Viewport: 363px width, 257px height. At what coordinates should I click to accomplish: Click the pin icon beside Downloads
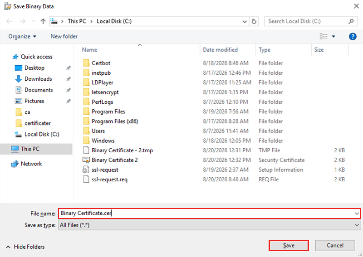pyautogui.click(x=69, y=79)
